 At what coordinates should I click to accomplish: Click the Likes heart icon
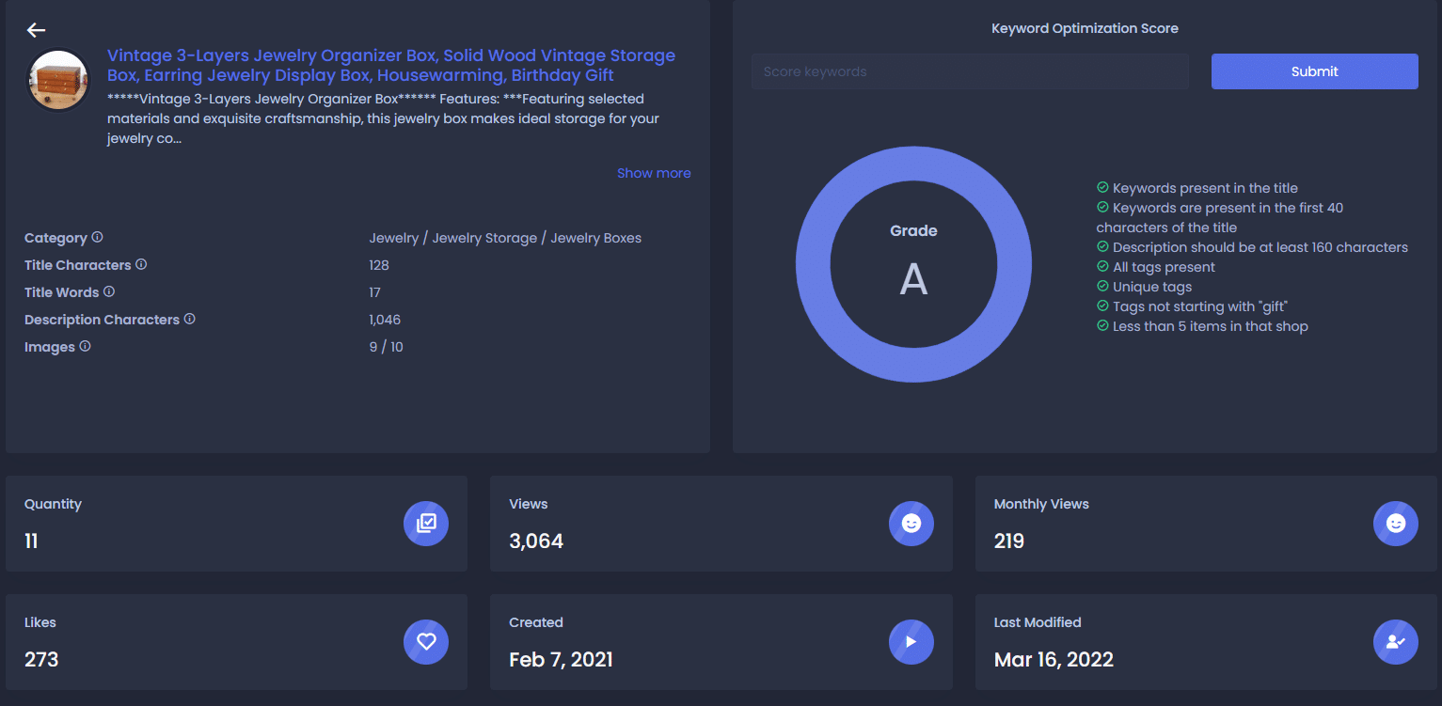point(426,642)
